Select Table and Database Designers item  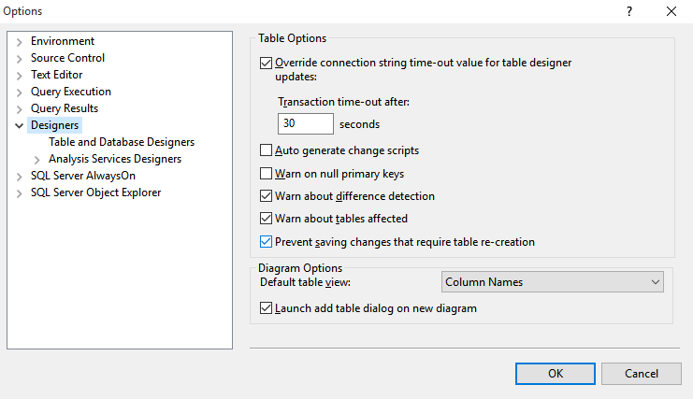pos(122,142)
